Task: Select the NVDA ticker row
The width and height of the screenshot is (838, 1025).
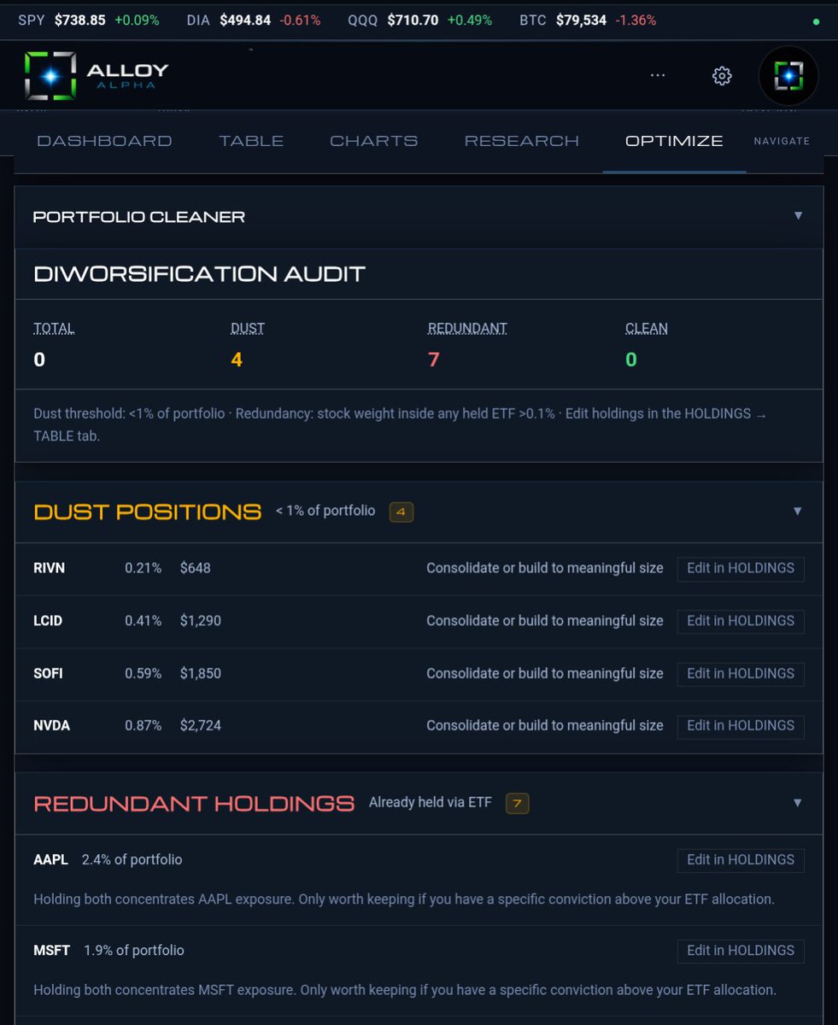Action: [419, 726]
